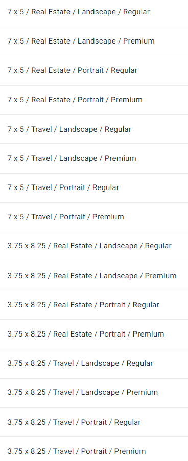
Task: Choose 7 x 5 Real Estate Landscape Premium
Action: coord(94,41)
